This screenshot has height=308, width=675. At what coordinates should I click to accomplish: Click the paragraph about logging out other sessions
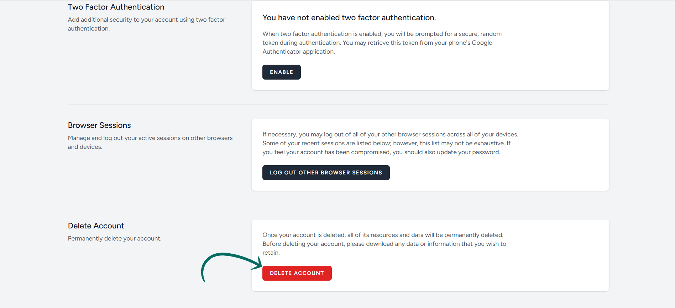[x=390, y=143]
